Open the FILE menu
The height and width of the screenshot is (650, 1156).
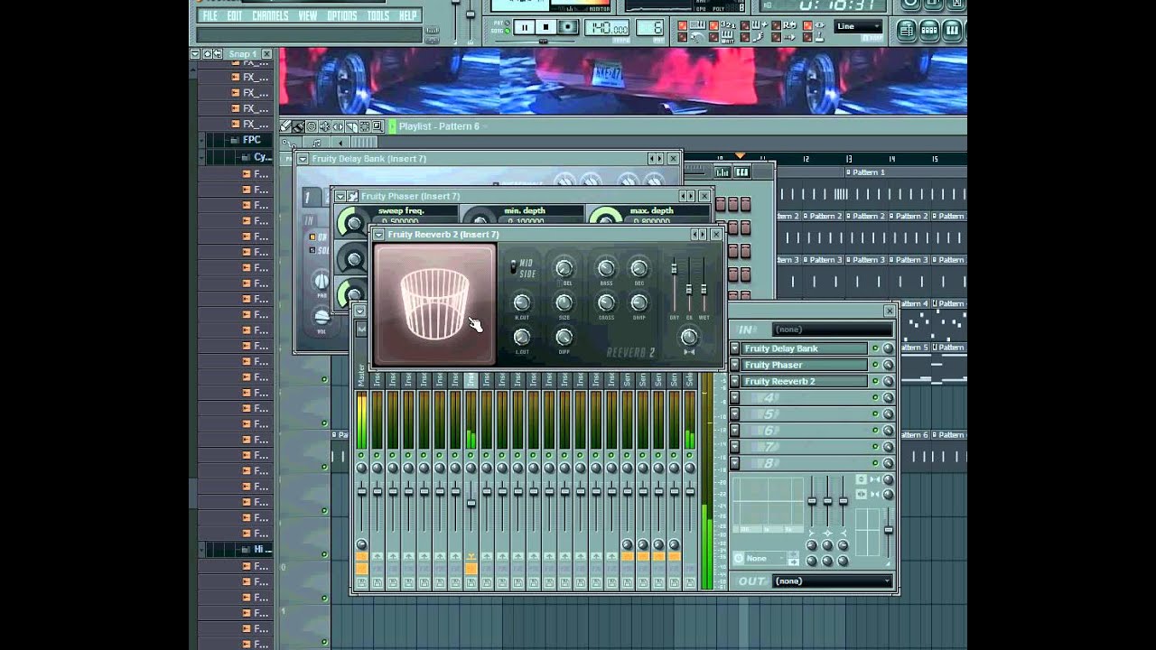click(x=210, y=16)
